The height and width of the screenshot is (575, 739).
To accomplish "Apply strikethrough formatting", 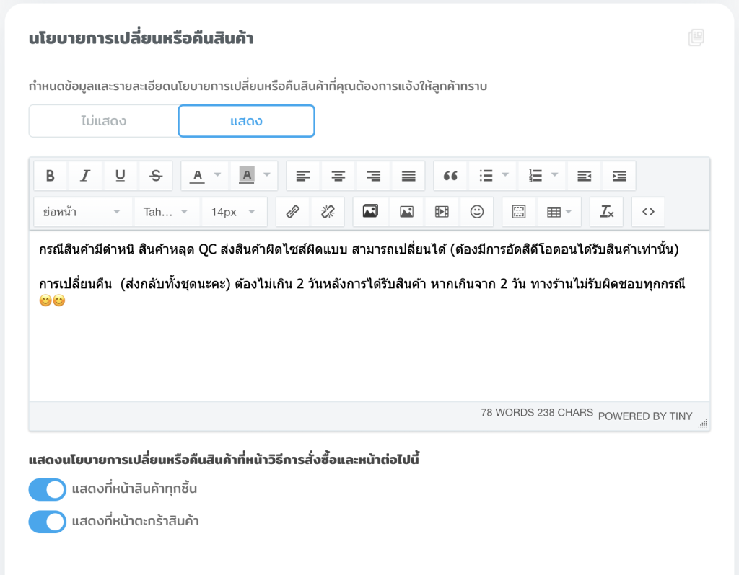I will coord(156,175).
